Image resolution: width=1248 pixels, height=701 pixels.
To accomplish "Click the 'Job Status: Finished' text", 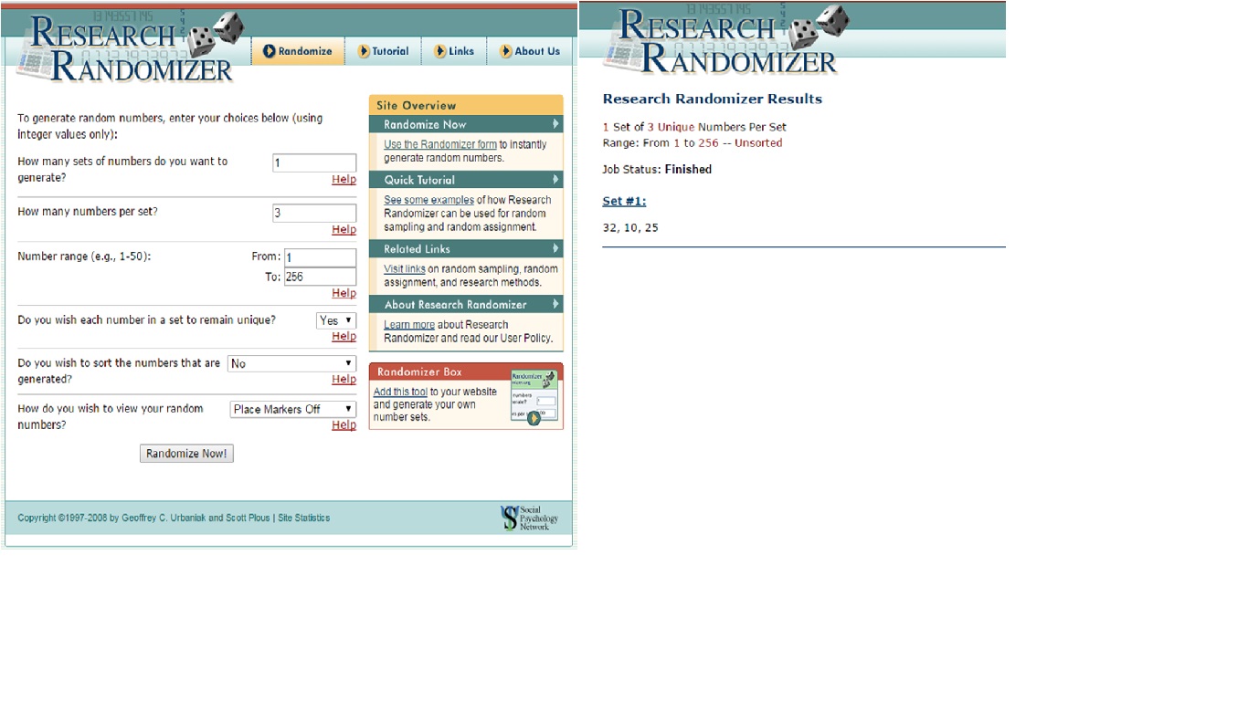I will click(x=657, y=169).
